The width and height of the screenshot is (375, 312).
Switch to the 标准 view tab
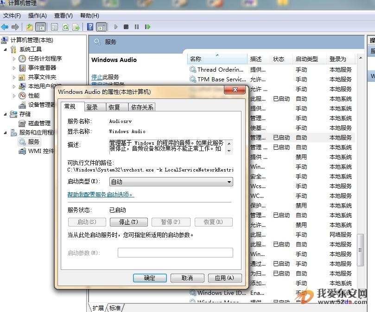point(115,308)
